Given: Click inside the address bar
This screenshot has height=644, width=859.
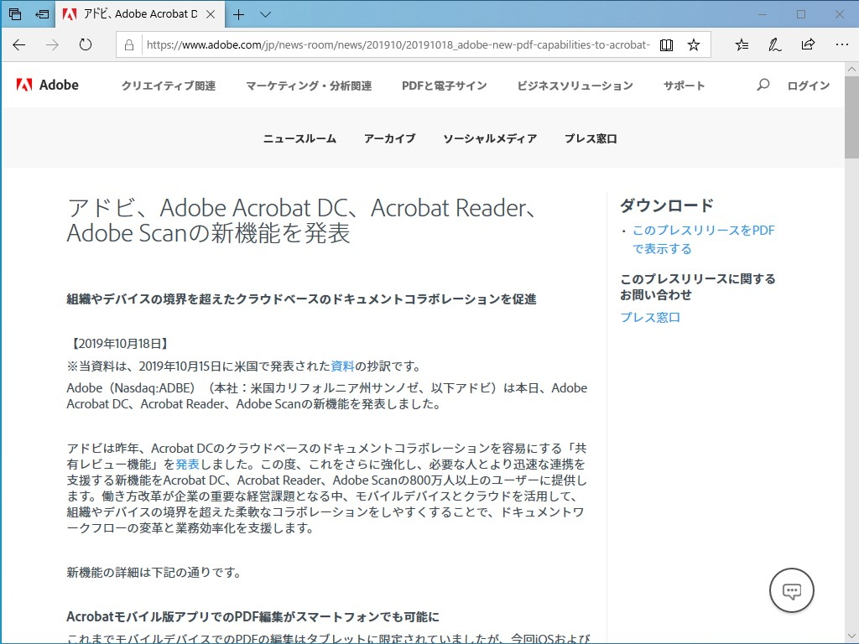Looking at the screenshot, I should tap(377, 44).
